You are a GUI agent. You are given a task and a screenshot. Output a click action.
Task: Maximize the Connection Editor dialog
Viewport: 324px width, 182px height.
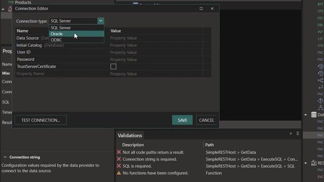[201, 9]
